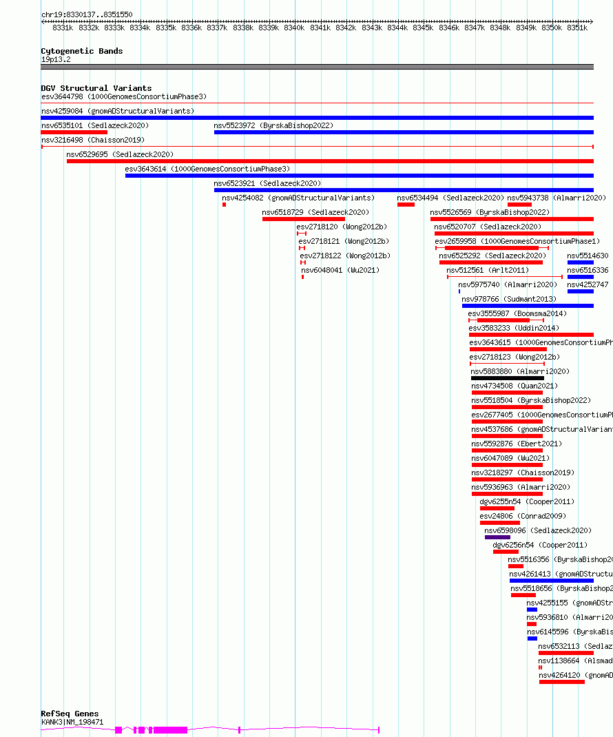
Task: Select nsv4264120 gnomAD label
Action: tap(576, 676)
